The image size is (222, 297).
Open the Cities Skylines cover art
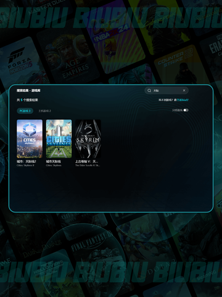click(59, 139)
